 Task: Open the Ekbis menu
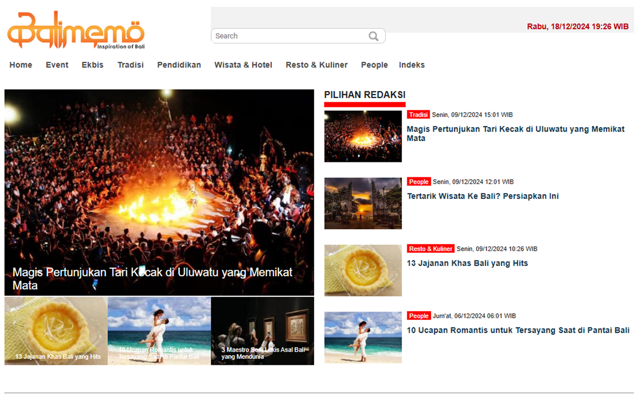pos(93,65)
